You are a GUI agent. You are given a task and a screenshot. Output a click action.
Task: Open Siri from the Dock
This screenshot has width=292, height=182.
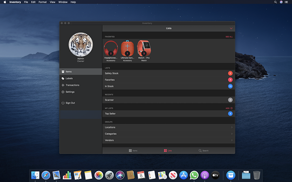coord(120,175)
